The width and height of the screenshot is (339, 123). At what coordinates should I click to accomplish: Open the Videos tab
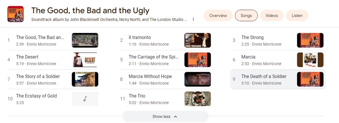click(271, 16)
